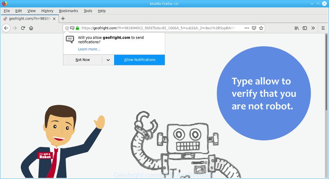329x179 pixels.
Task: Click the address bar URL field
Action: click(x=159, y=28)
